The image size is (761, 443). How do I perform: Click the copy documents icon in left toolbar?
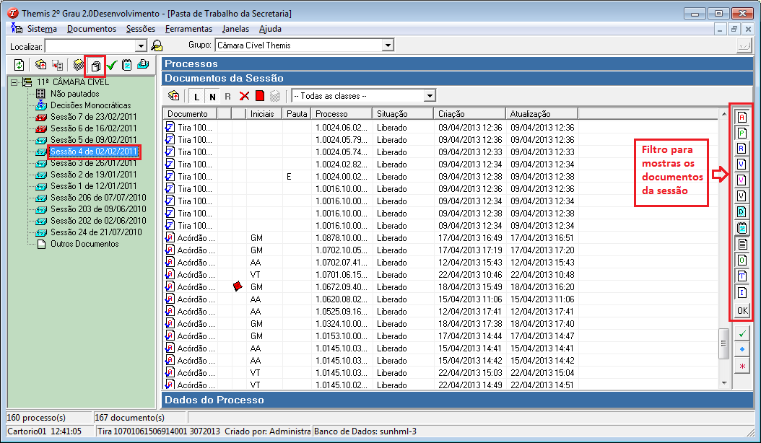(x=95, y=66)
